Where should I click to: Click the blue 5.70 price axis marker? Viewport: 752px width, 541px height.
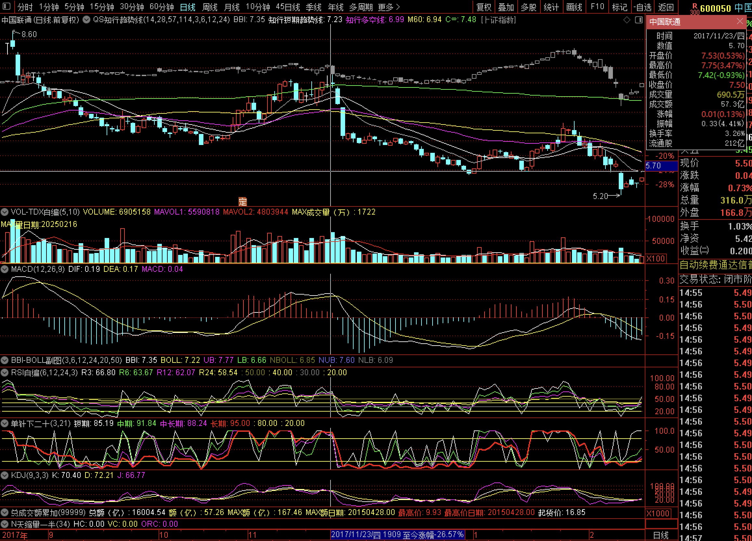pos(660,165)
